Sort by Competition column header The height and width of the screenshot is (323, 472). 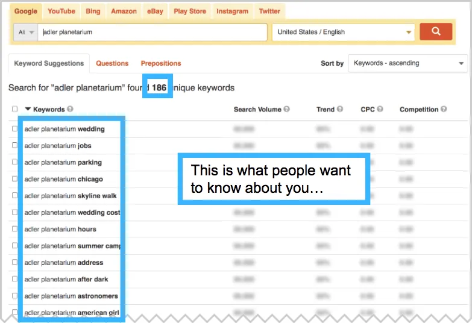[x=419, y=109]
